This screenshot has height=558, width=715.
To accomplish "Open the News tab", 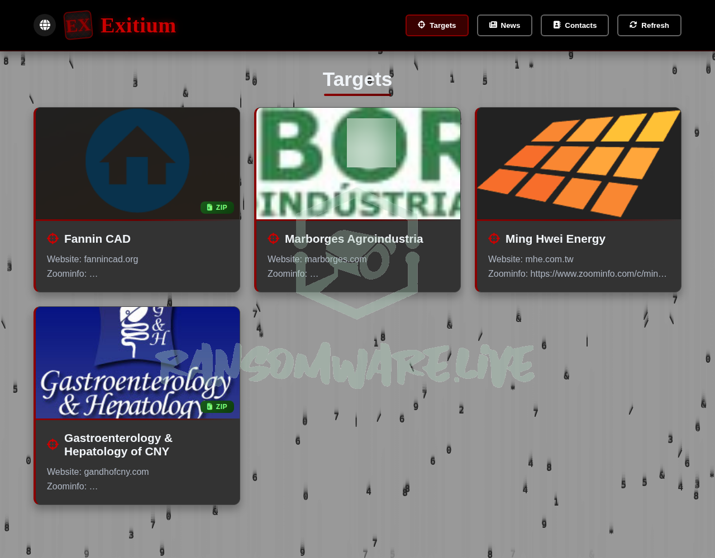I will click(x=504, y=25).
